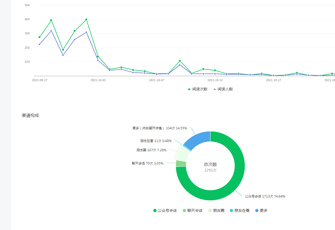This screenshot has width=335, height=230.
Task: Click green 阅读次数 spike point on 2021-10-09
Action: coord(180,61)
